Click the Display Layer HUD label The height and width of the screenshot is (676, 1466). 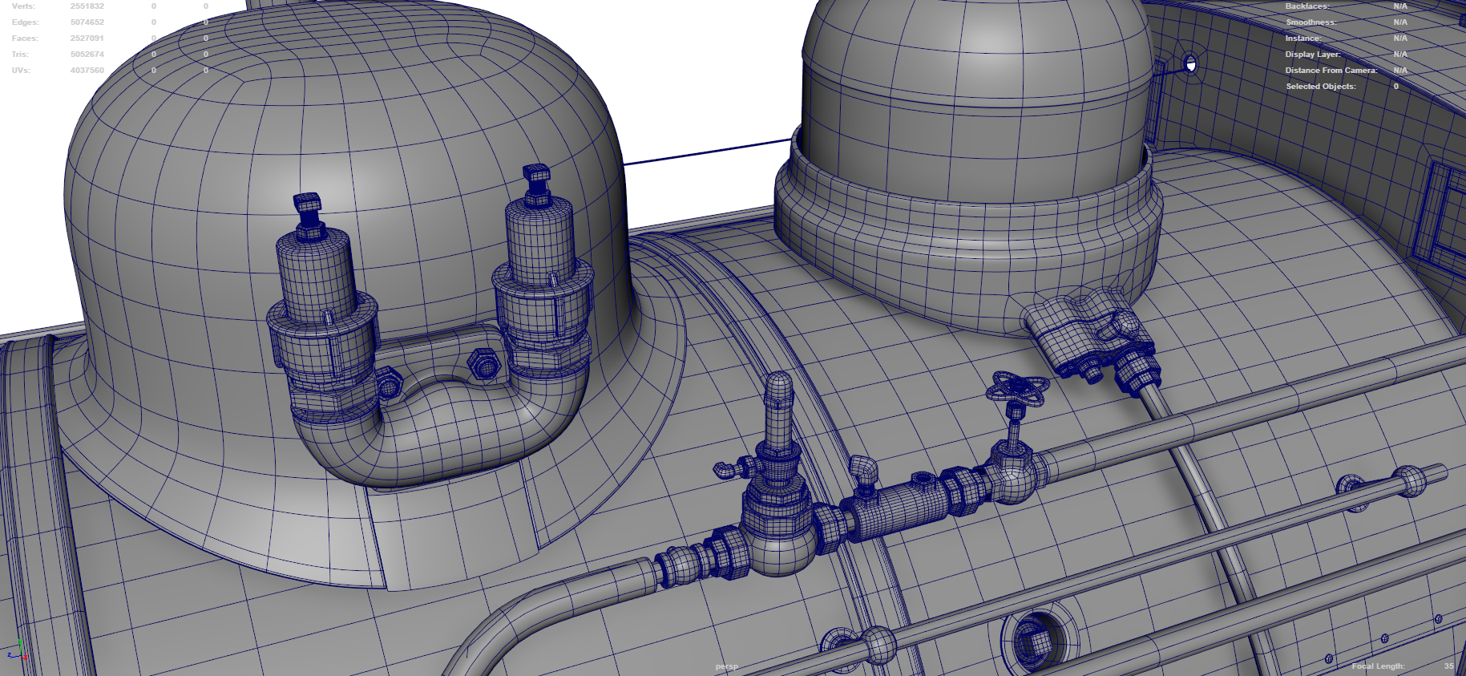pyautogui.click(x=1313, y=55)
